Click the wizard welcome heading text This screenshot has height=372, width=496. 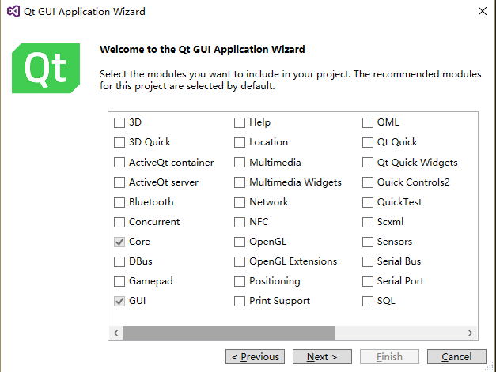point(203,50)
